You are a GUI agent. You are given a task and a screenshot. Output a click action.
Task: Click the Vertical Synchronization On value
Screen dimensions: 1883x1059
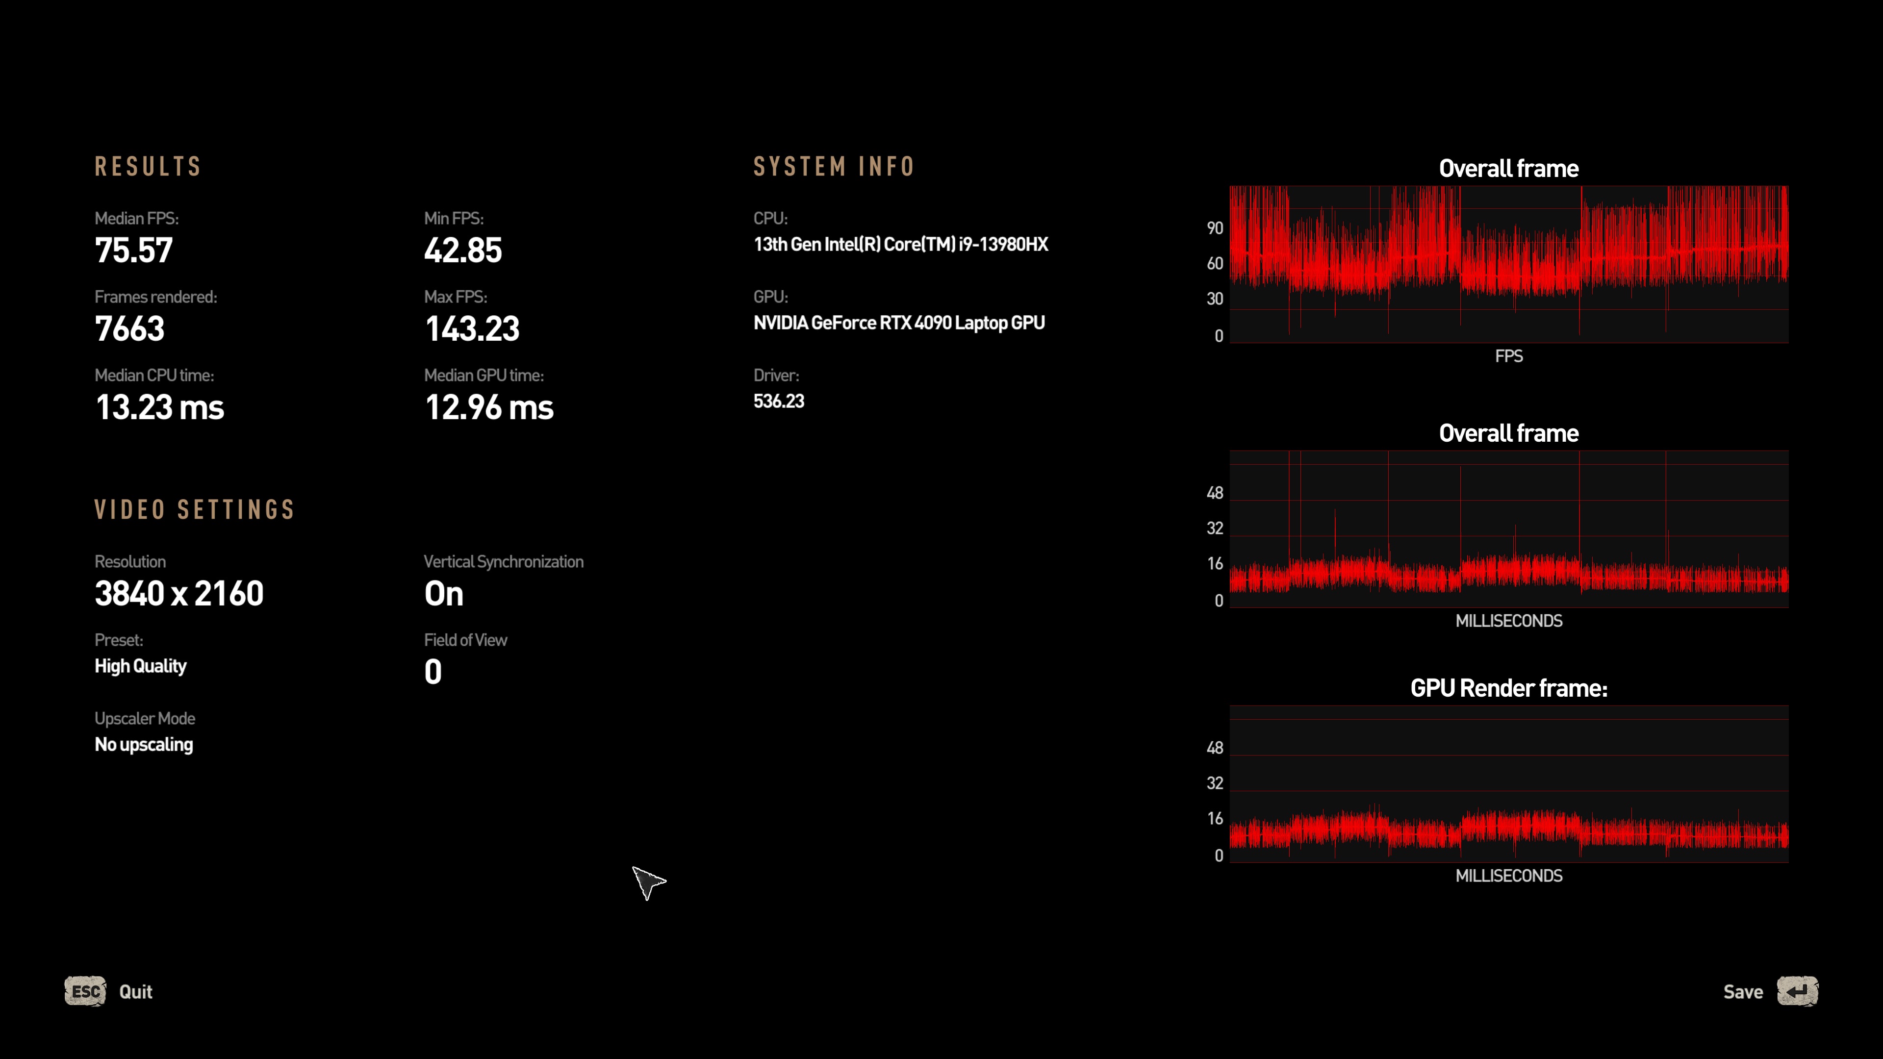[x=444, y=593]
